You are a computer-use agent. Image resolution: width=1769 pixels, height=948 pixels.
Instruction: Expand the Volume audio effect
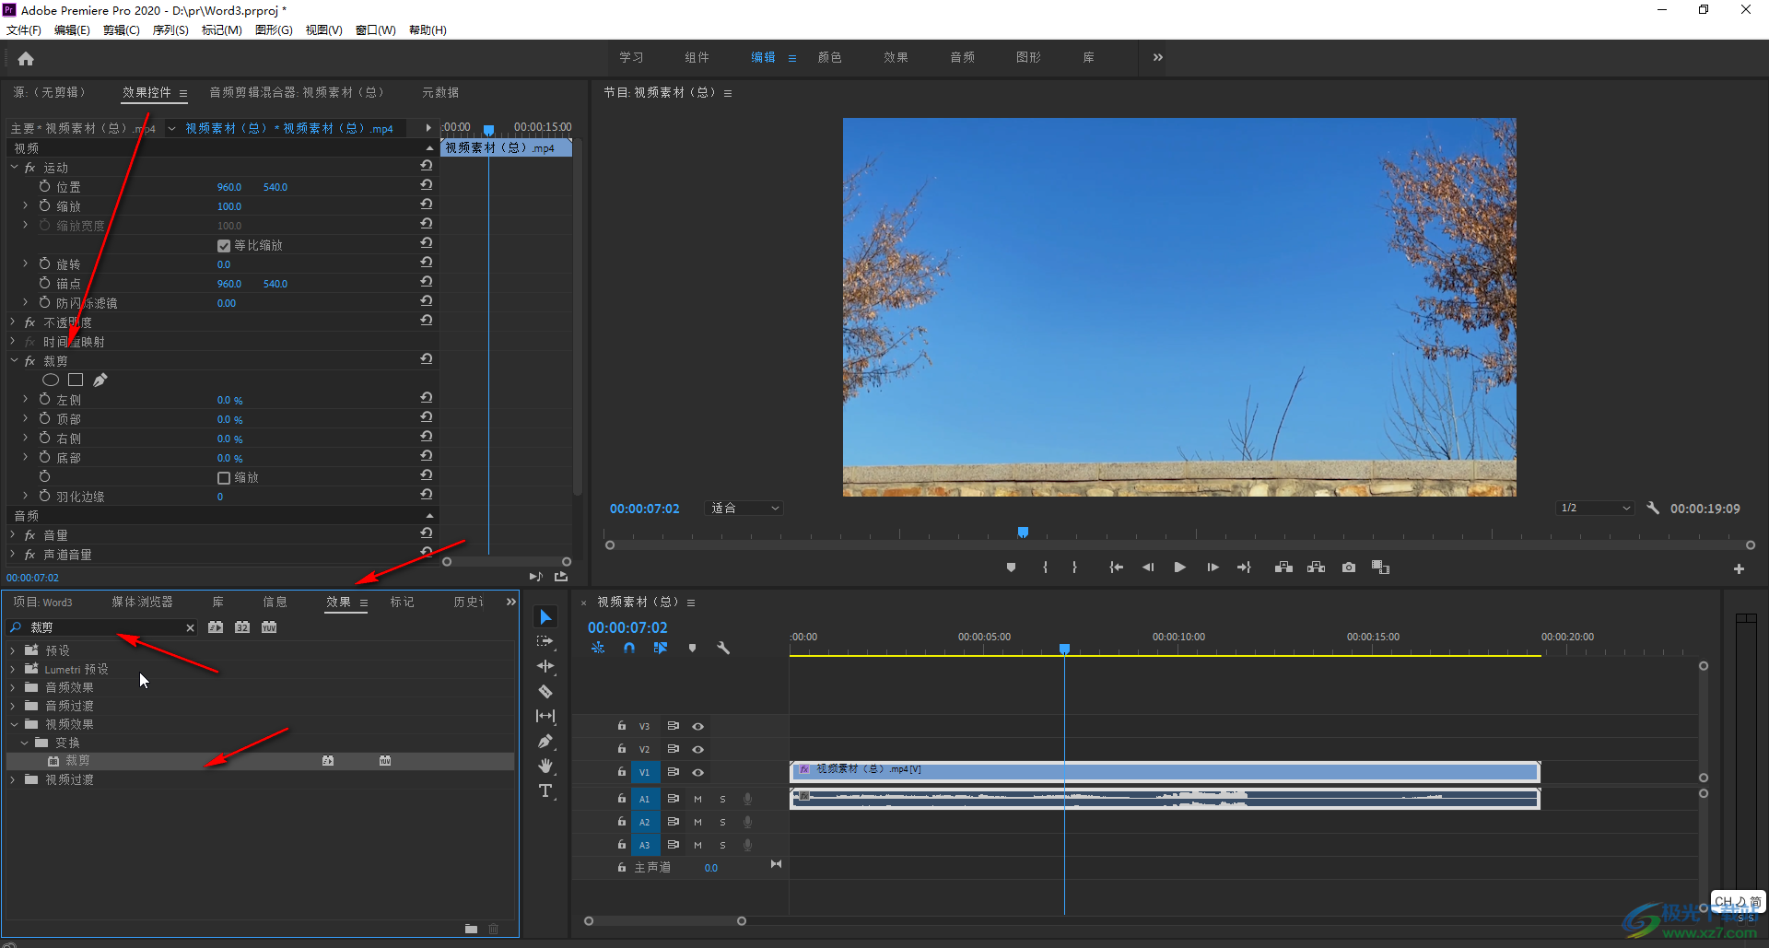(14, 535)
